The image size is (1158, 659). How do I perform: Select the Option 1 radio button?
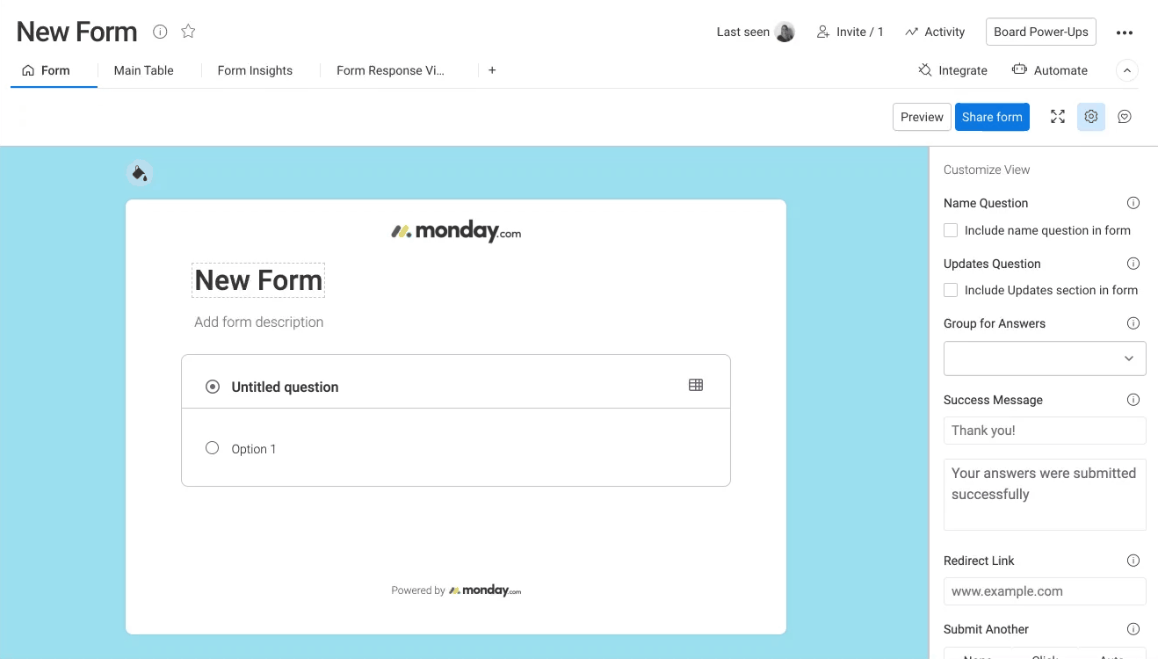pyautogui.click(x=212, y=448)
